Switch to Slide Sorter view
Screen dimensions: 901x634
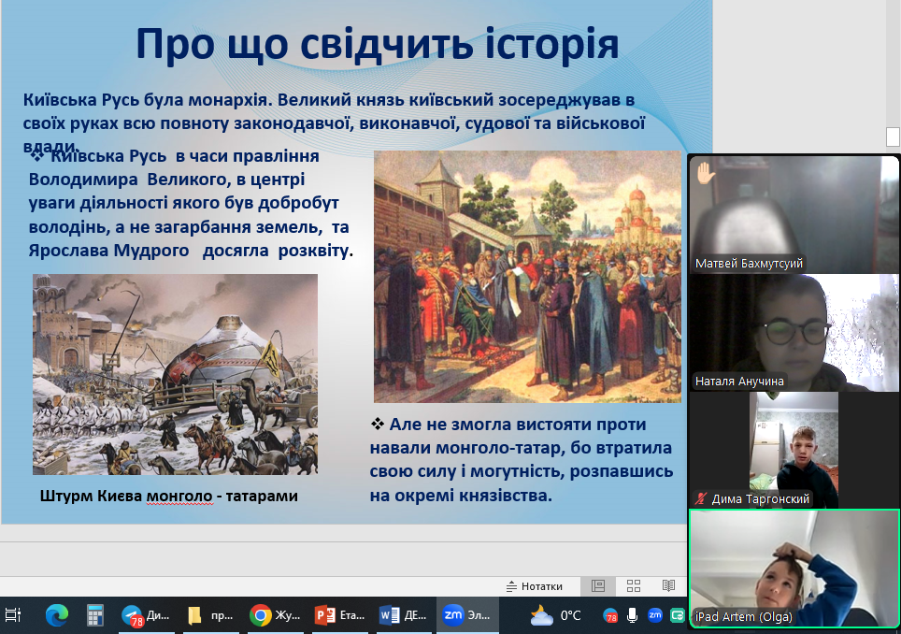pyautogui.click(x=634, y=585)
